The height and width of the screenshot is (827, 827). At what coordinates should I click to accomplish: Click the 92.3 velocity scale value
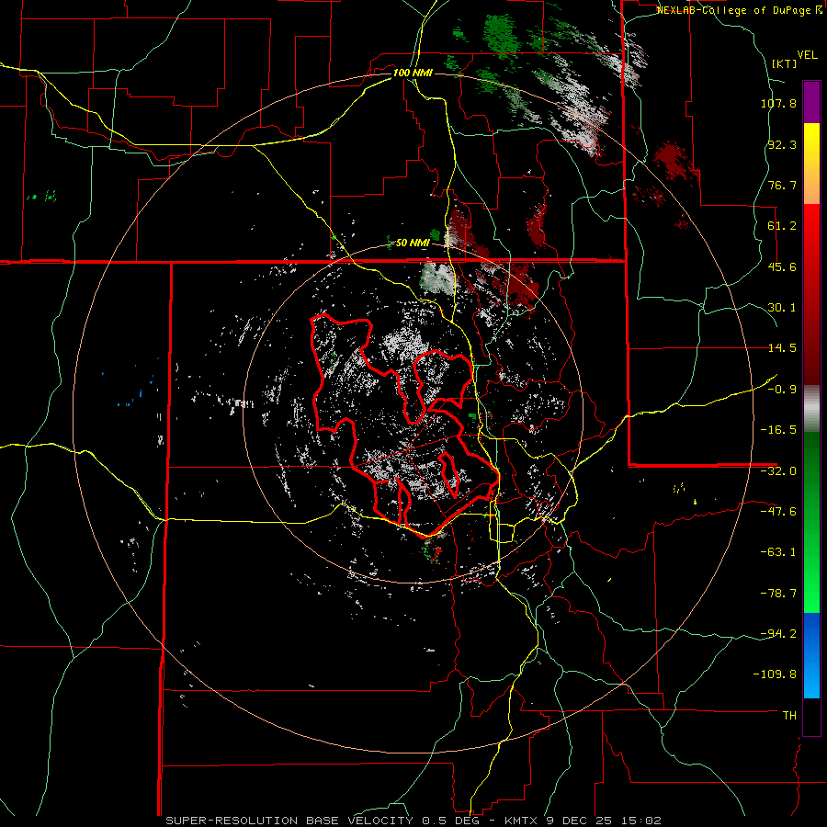(782, 144)
